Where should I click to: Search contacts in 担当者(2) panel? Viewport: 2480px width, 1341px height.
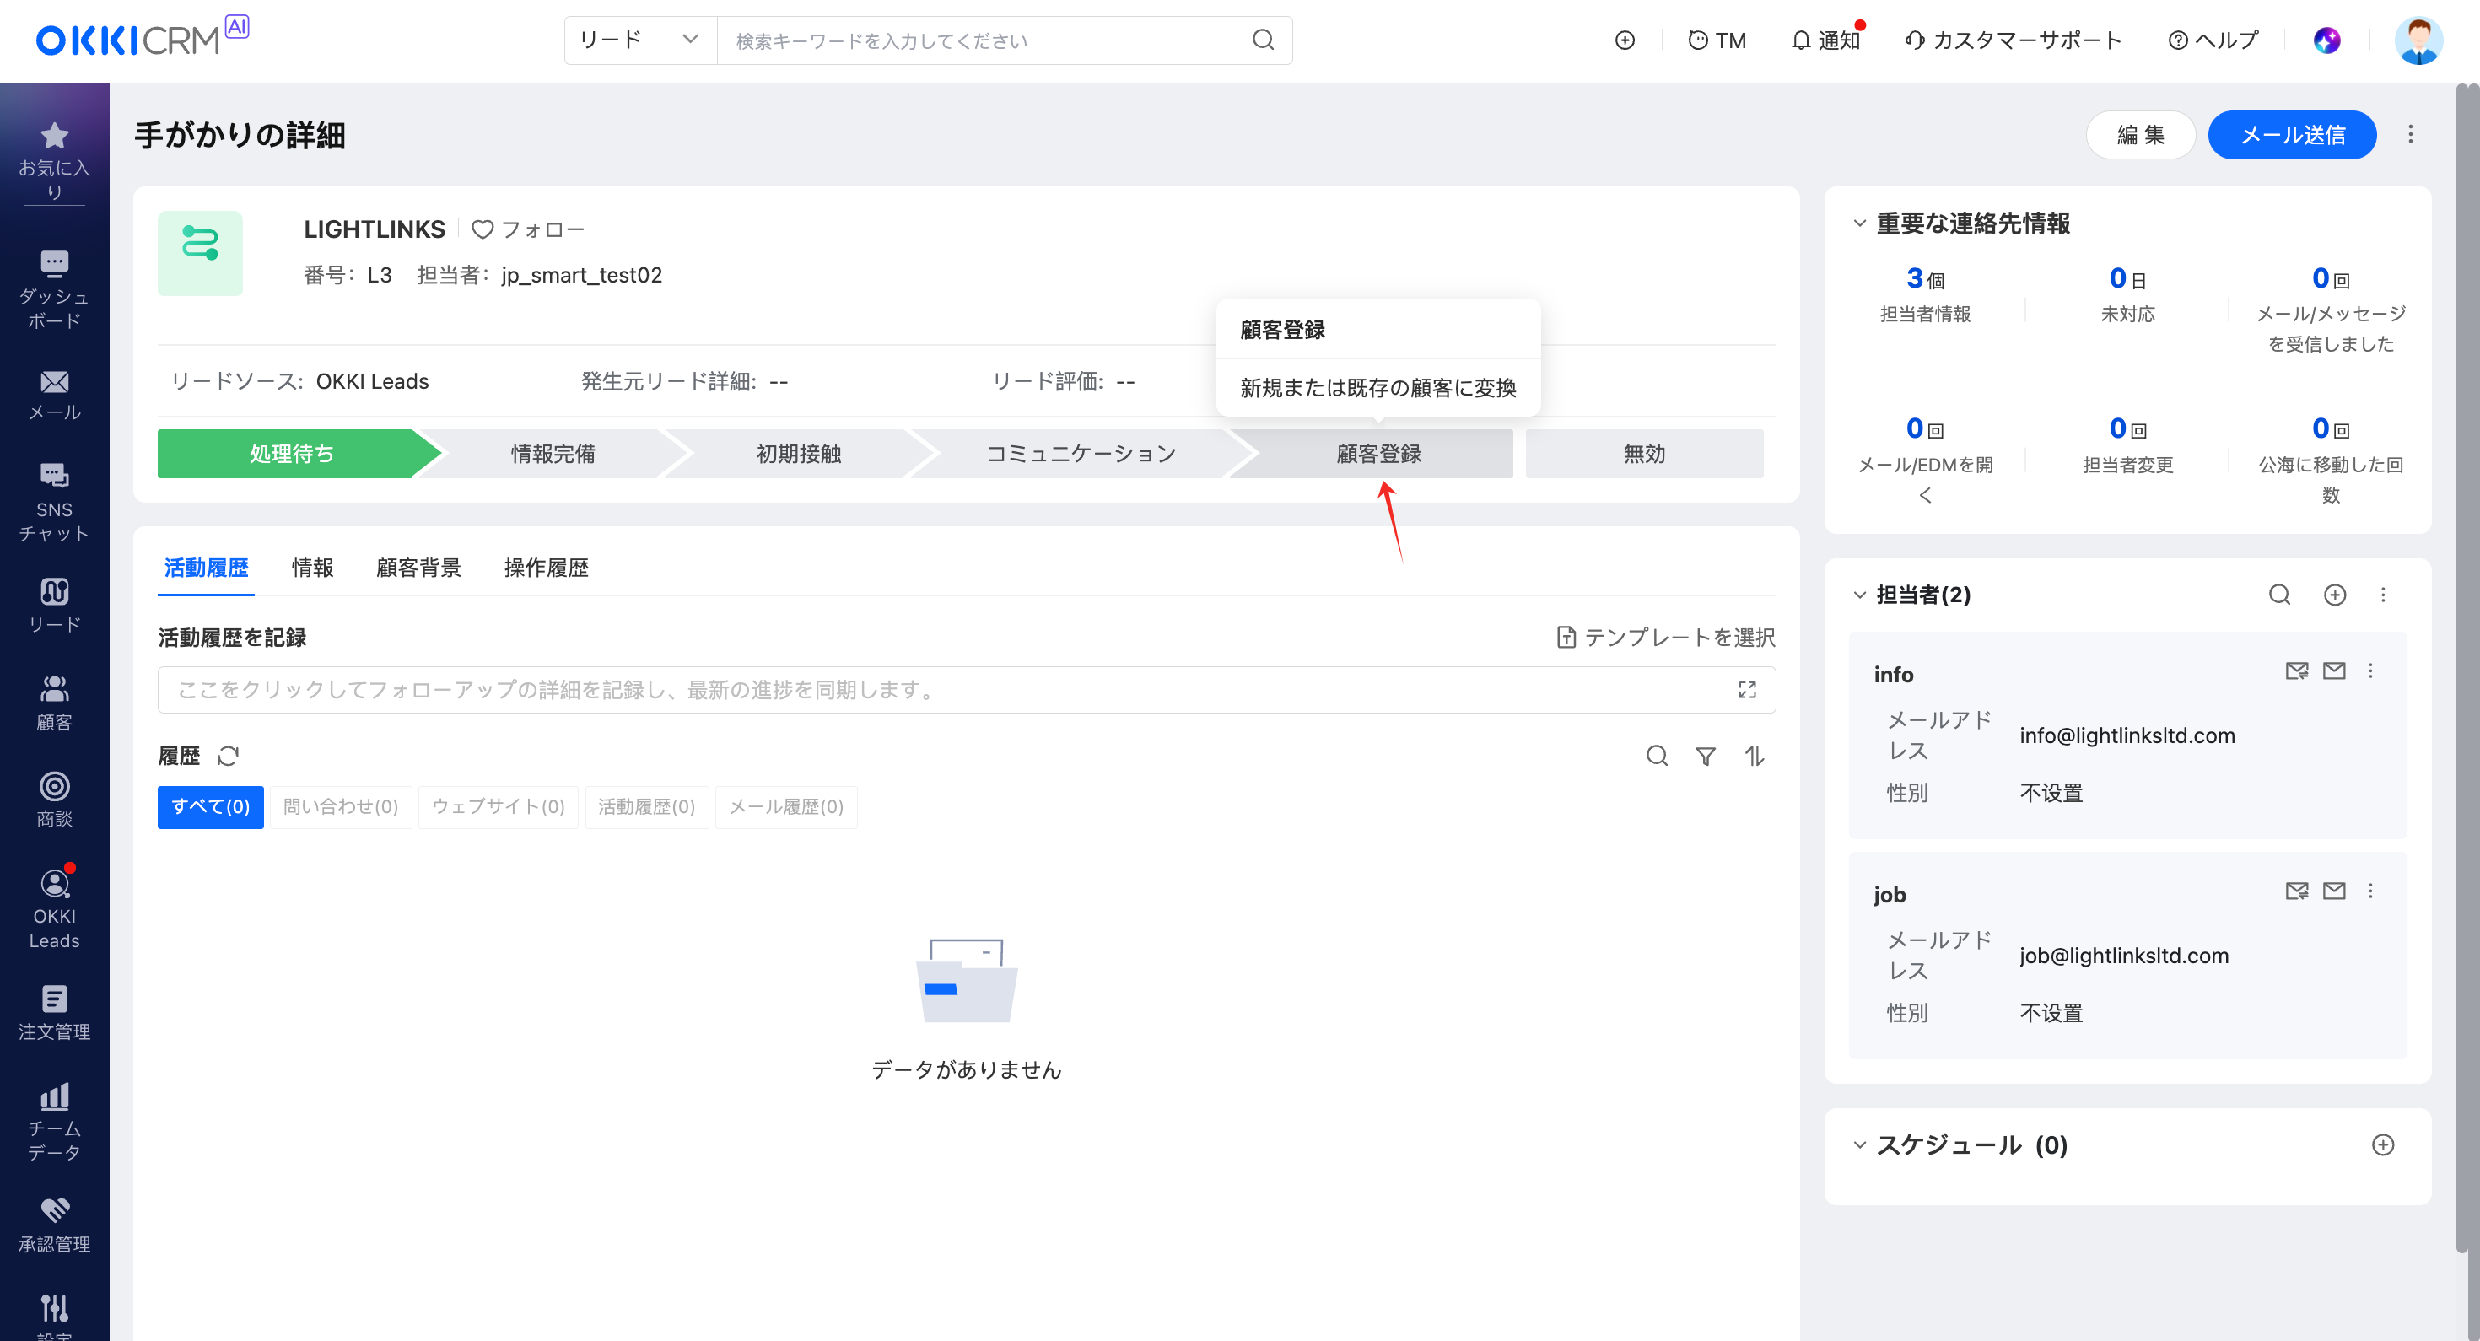[2278, 594]
